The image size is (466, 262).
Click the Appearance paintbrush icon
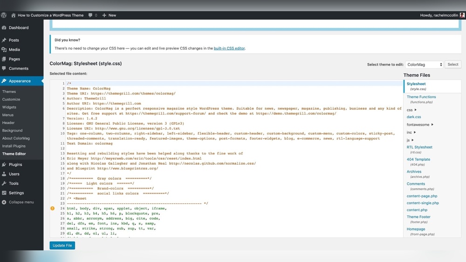(x=4, y=81)
